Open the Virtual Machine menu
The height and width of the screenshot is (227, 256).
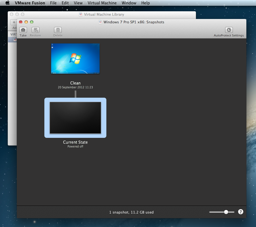pos(102,3)
